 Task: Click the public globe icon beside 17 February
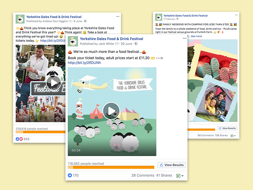[x=178, y=19]
